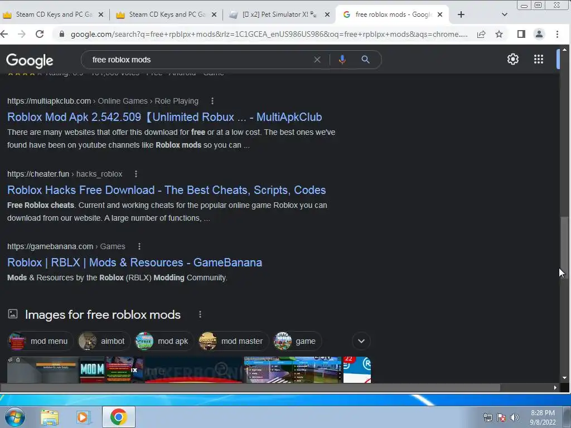Open the Windows Start button
The image size is (571, 428).
pos(14,417)
